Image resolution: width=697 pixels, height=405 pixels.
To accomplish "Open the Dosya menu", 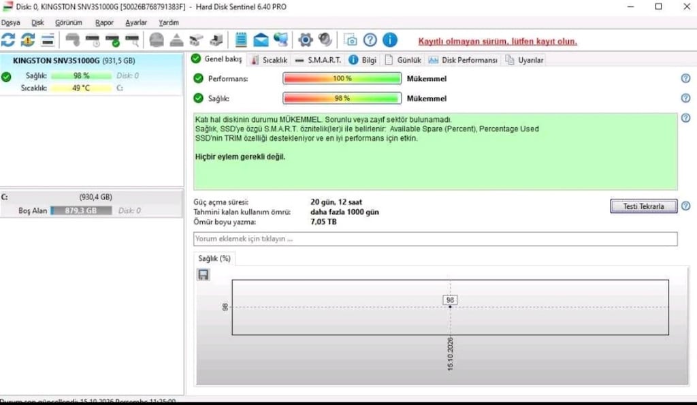I will [x=11, y=22].
